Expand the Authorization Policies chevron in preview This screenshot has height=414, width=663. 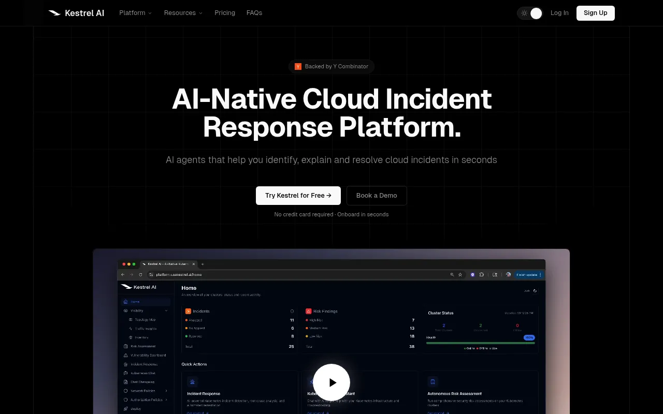(166, 400)
